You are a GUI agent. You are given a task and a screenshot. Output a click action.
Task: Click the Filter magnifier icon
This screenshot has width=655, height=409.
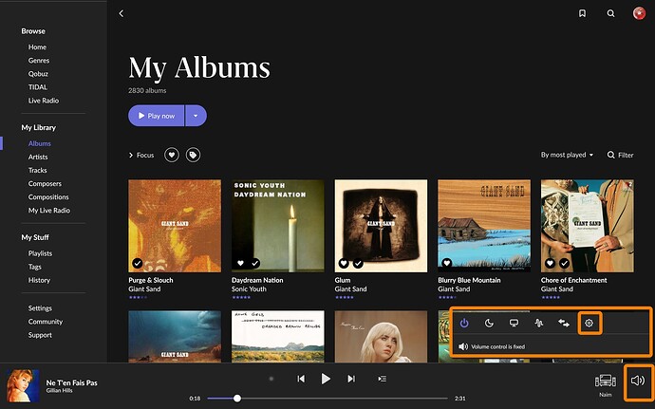pos(610,155)
